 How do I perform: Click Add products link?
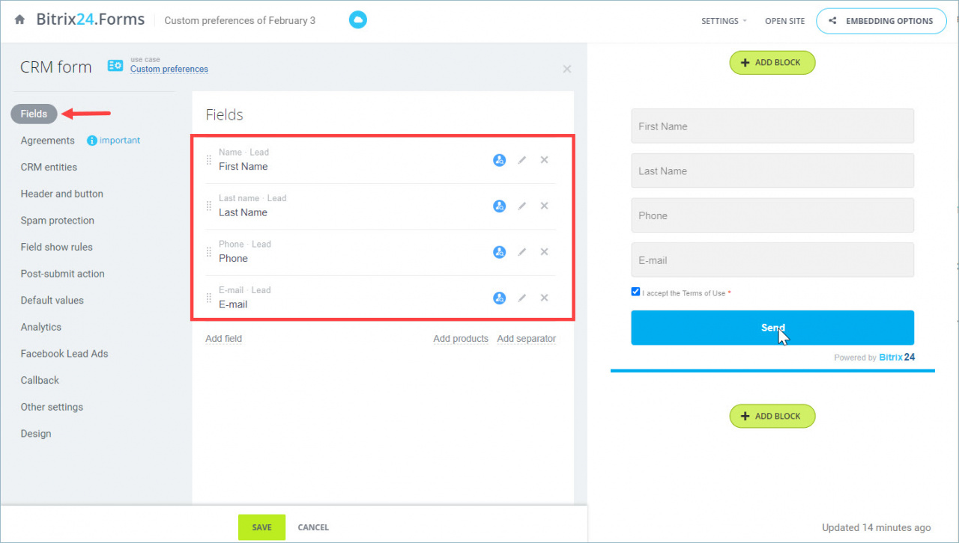461,339
